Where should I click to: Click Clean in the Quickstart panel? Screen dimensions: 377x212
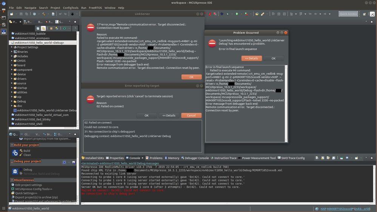(x=27, y=155)
